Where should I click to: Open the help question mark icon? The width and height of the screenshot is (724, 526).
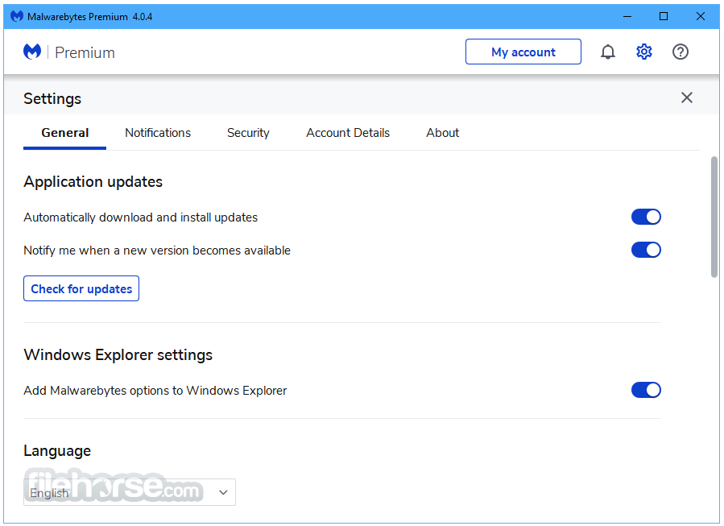point(681,52)
